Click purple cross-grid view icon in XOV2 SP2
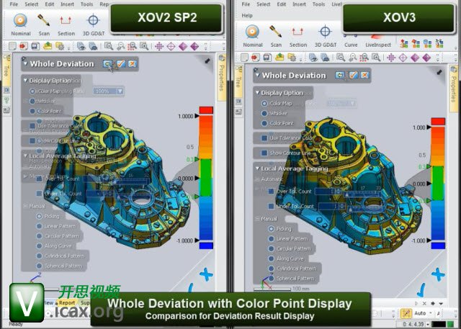Viewport: 461px width, 329px height. tap(159, 46)
